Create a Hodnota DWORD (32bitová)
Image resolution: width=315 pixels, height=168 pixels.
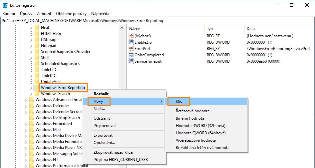[206, 126]
